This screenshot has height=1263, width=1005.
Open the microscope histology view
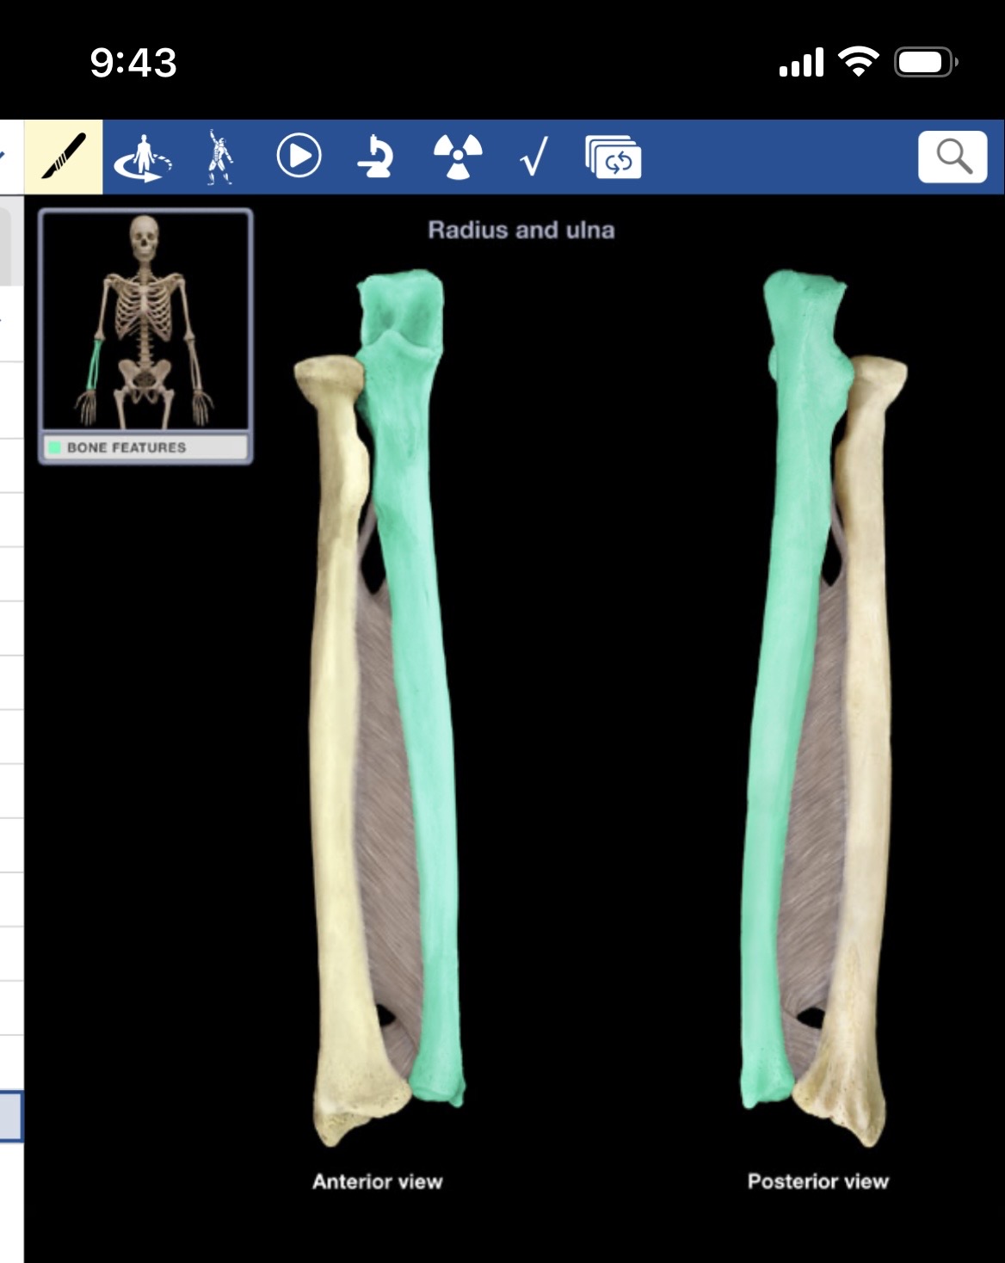[x=376, y=157]
